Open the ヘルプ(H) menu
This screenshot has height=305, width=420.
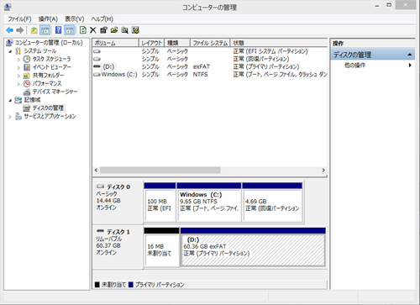click(x=102, y=19)
